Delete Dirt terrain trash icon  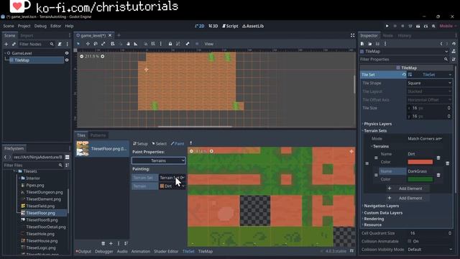438,158
